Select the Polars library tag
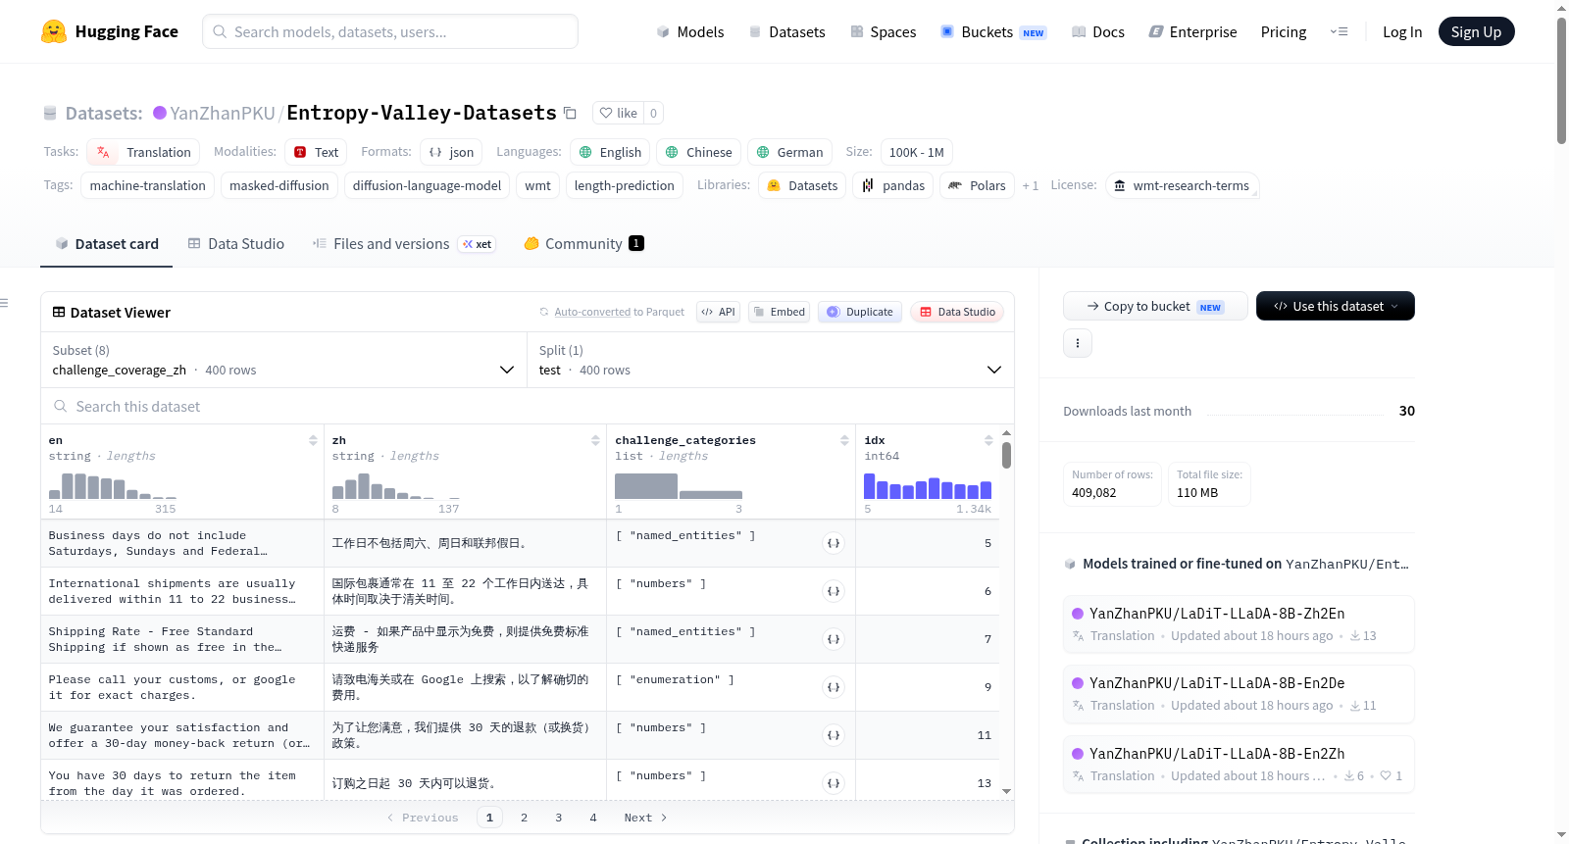1569x844 pixels. pos(977,185)
